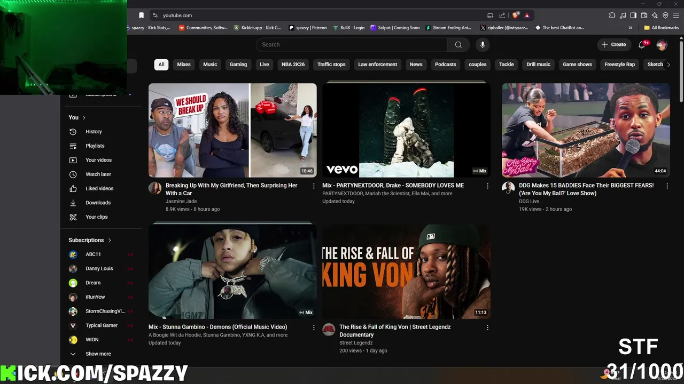Open media control music note icon
This screenshot has width=684, height=384.
click(623, 15)
